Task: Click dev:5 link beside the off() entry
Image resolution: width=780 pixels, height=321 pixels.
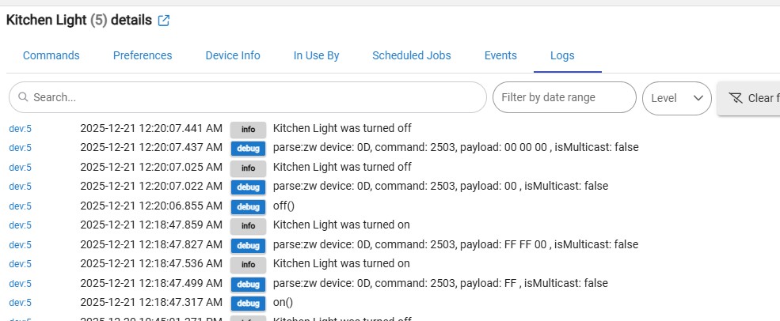Action: coord(20,206)
